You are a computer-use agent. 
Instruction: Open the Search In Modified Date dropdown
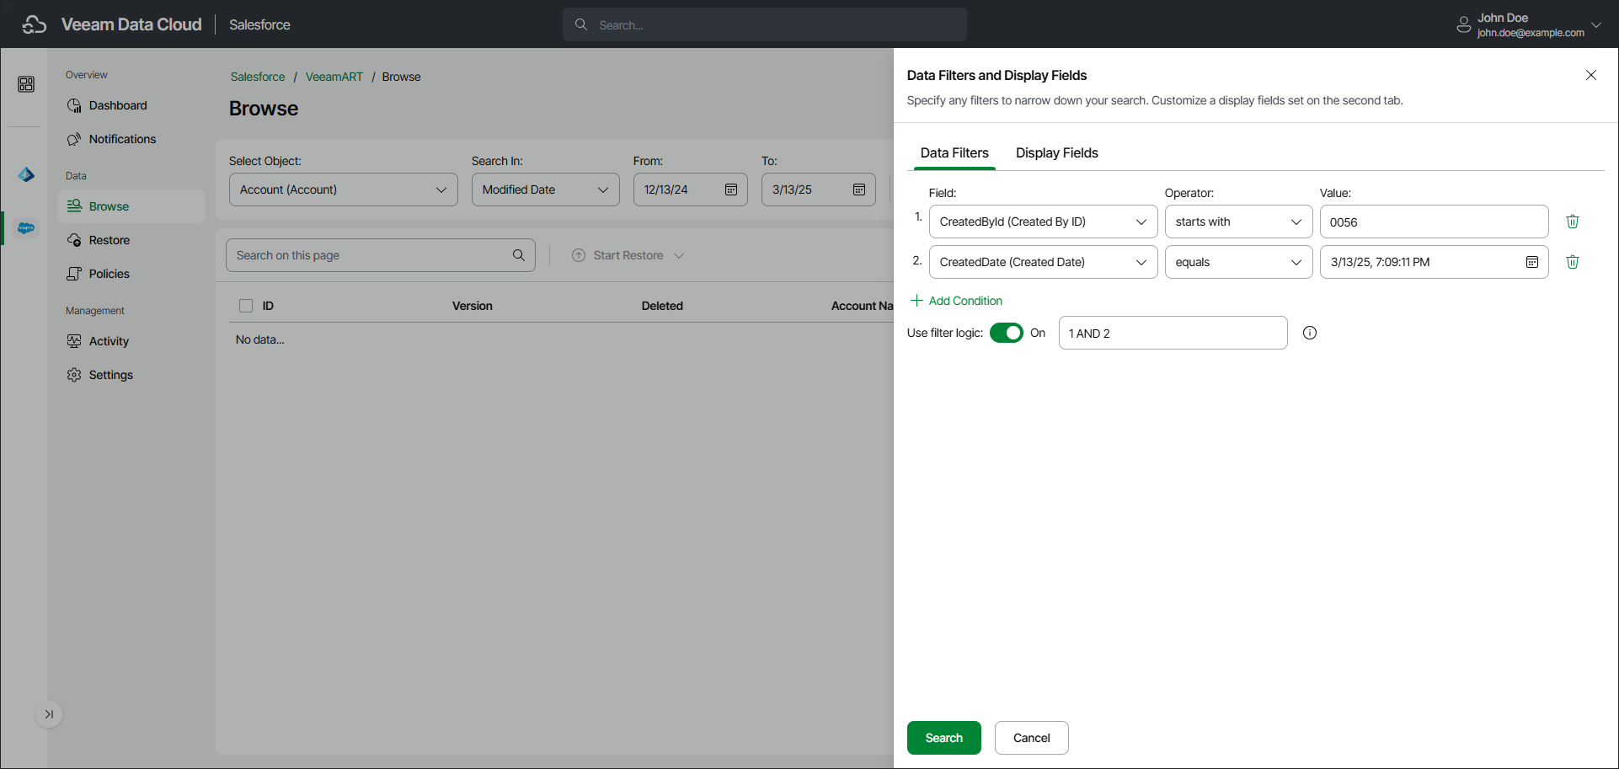click(546, 190)
